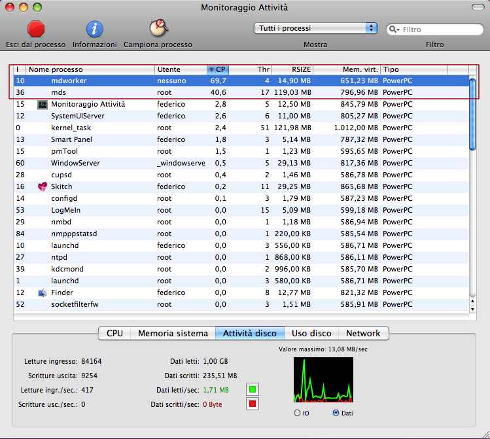This screenshot has height=439, width=490.
Task: Click the Finder icon in process list
Action: tap(42, 292)
